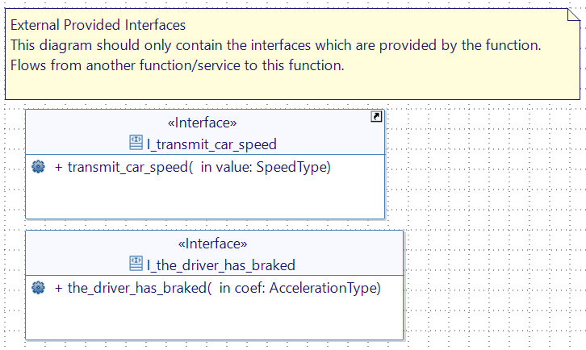
Task: Click the note line about provided interfaces
Action: point(275,45)
